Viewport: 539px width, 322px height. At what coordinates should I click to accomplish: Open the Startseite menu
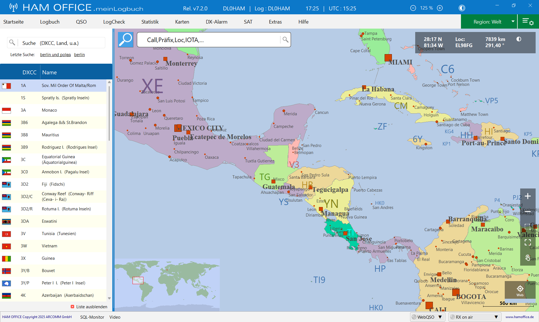(13, 22)
